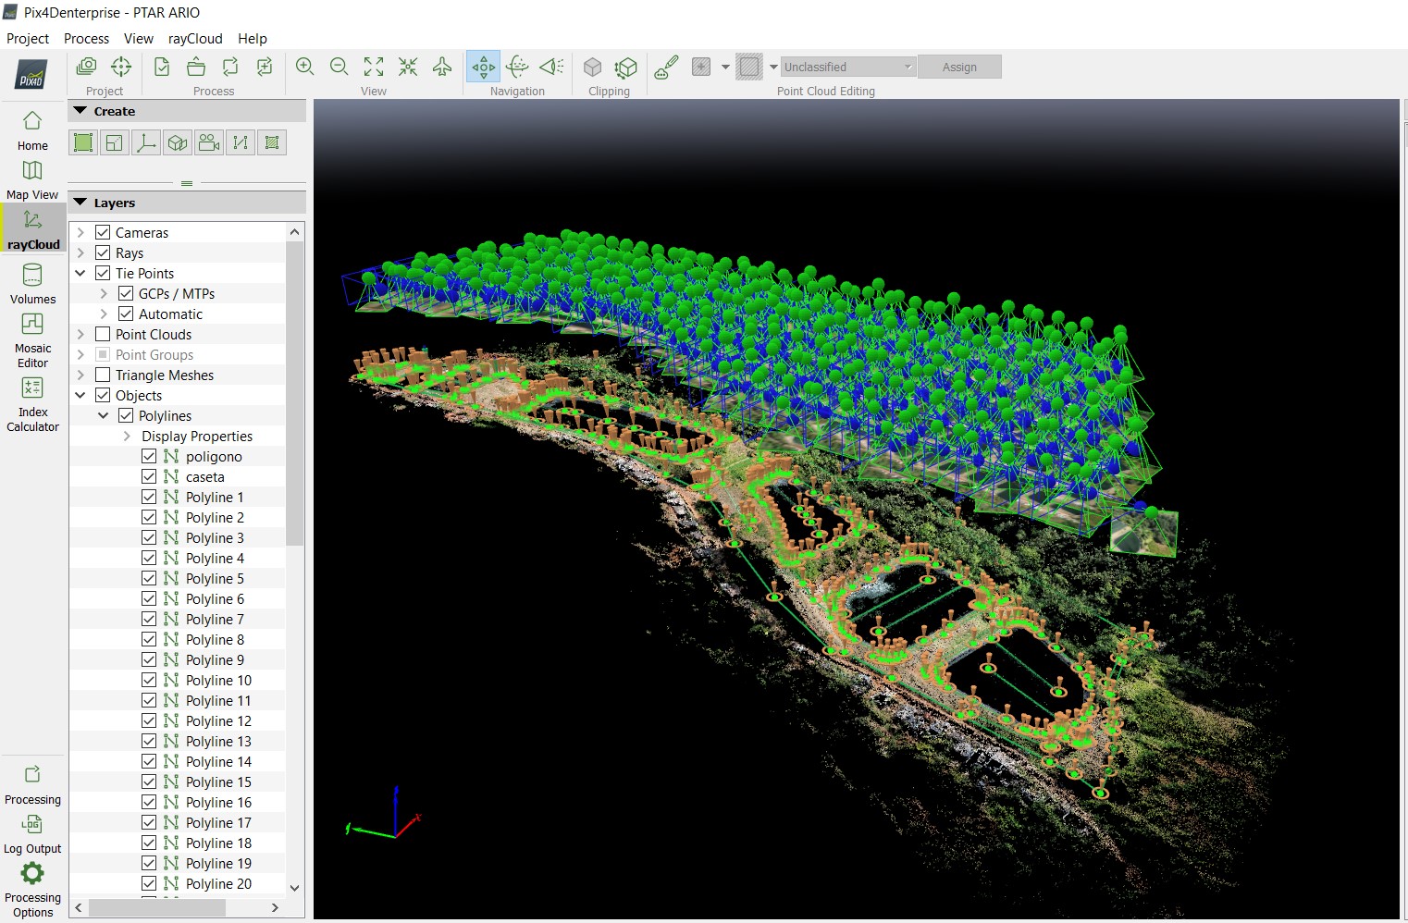Collapse the Layers panel header
Screen dimensions: 1408x923
(187, 203)
